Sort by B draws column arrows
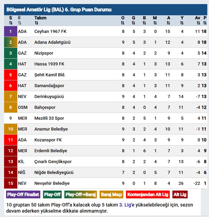209x217 pixels. [x=144, y=23]
